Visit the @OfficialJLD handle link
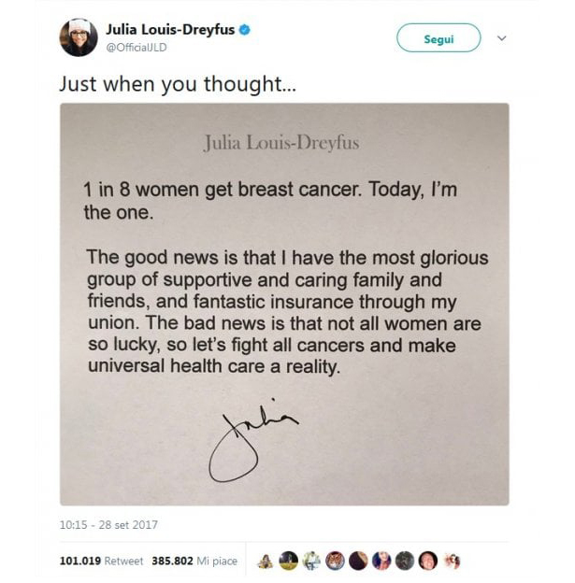 (137, 48)
